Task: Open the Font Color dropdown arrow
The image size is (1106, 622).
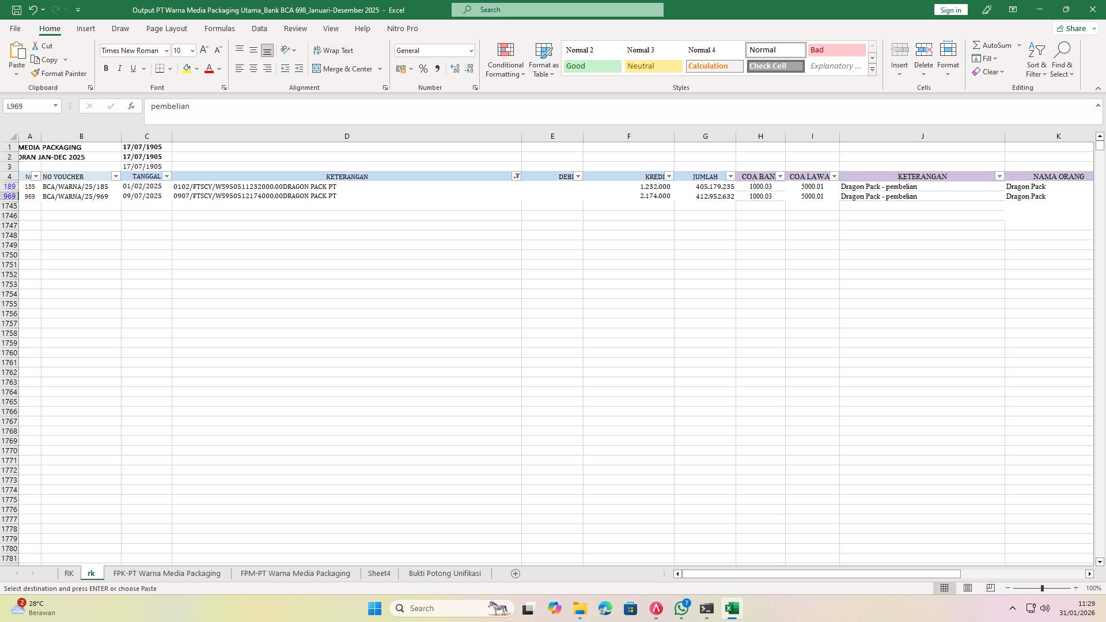Action: [218, 69]
